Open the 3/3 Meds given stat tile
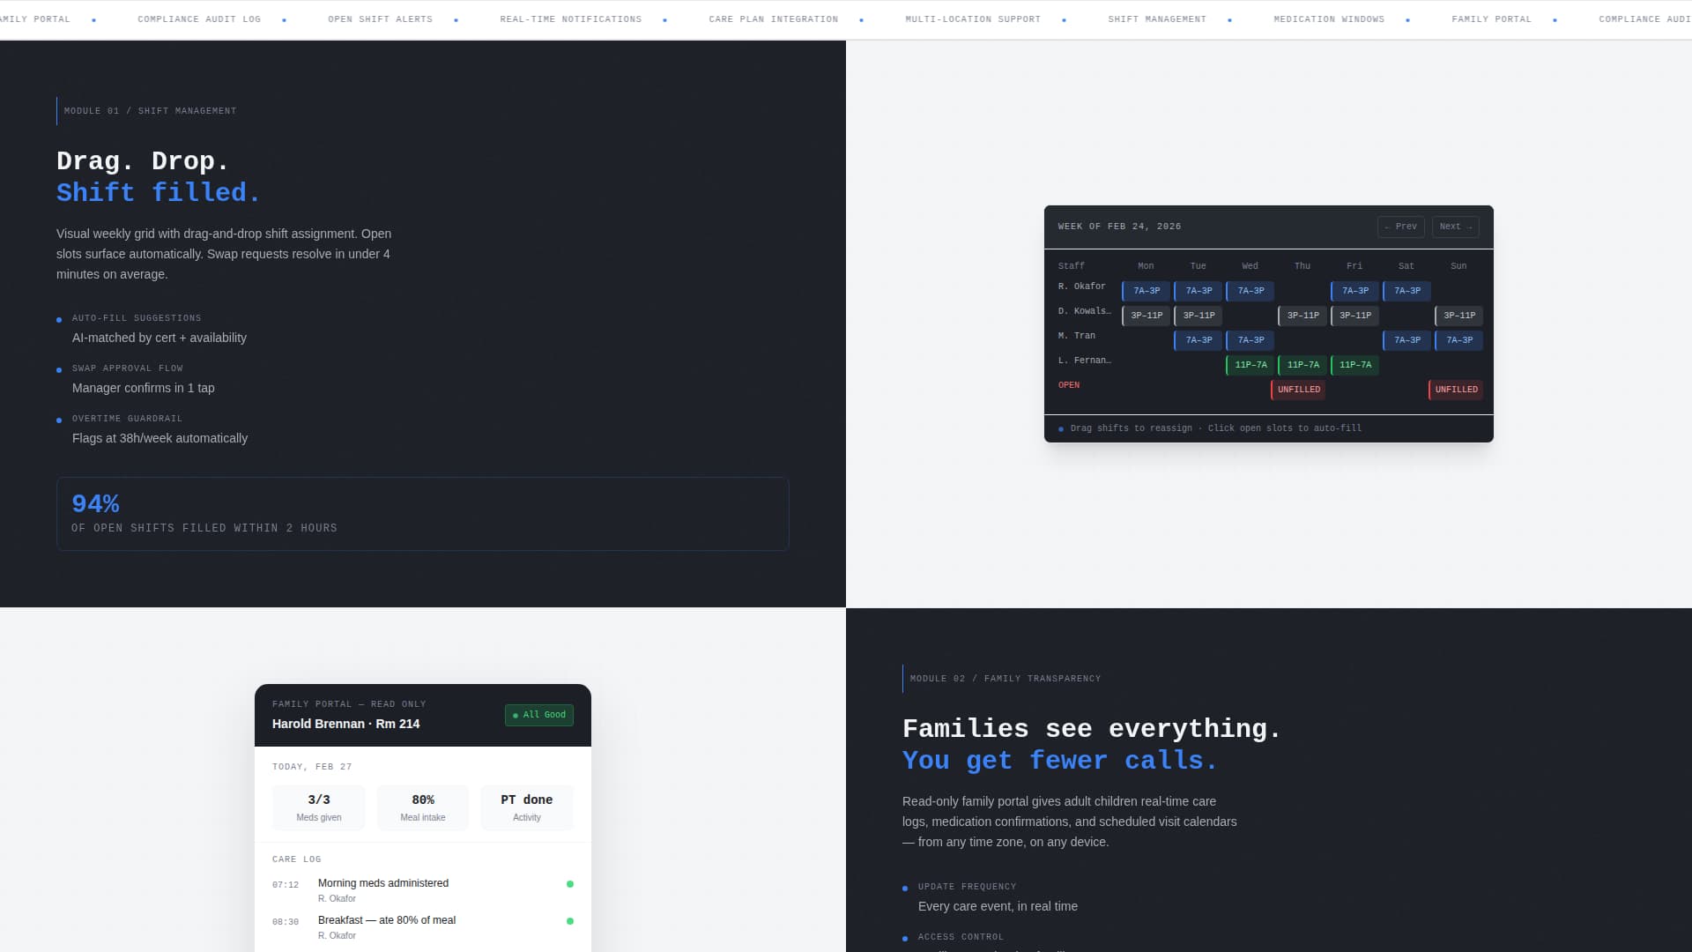The width and height of the screenshot is (1692, 952). 319,807
